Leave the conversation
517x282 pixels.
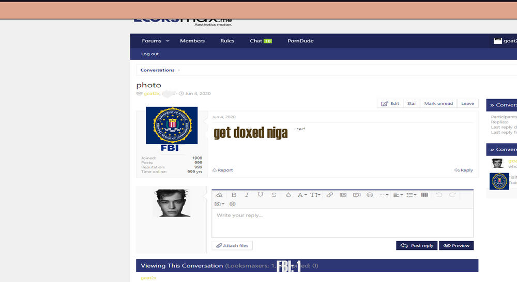click(x=467, y=103)
